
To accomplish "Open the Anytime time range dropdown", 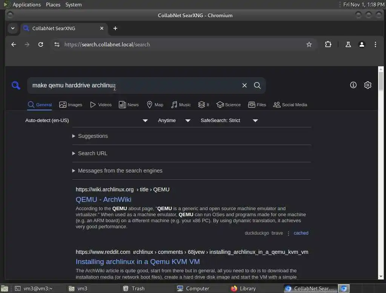I will [x=174, y=121].
